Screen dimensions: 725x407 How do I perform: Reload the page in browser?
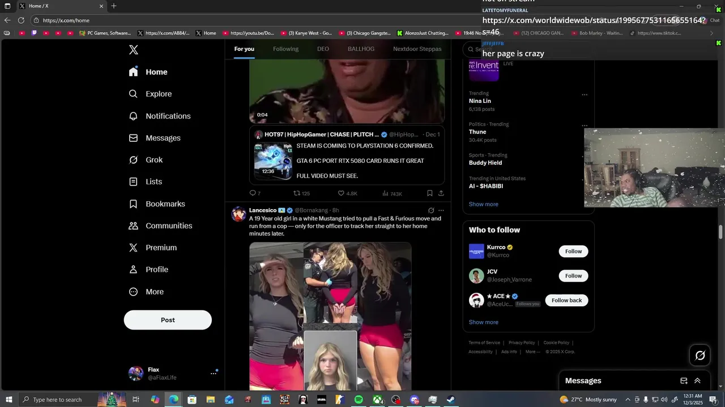(x=21, y=20)
